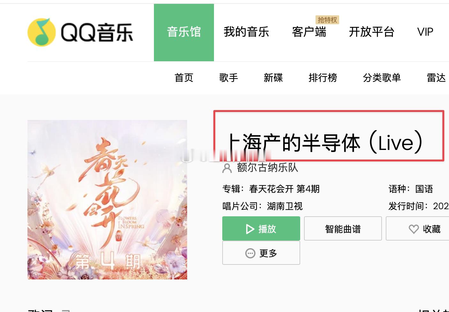The image size is (449, 312).
Task: Open the 音乐馆 tab
Action: (x=184, y=33)
